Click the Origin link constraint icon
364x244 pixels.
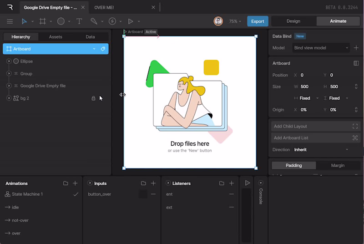356,110
